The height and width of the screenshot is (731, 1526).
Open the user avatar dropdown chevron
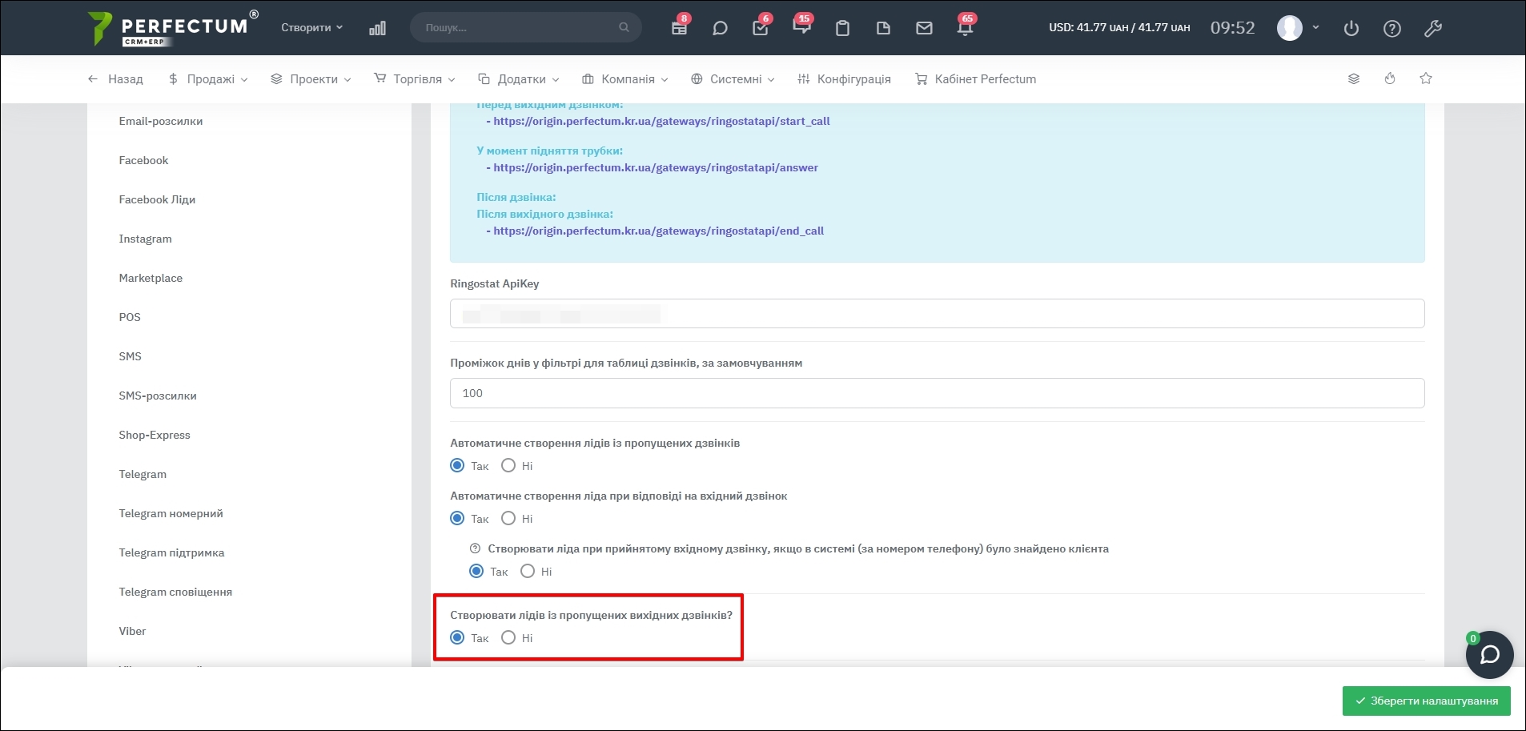click(x=1315, y=27)
